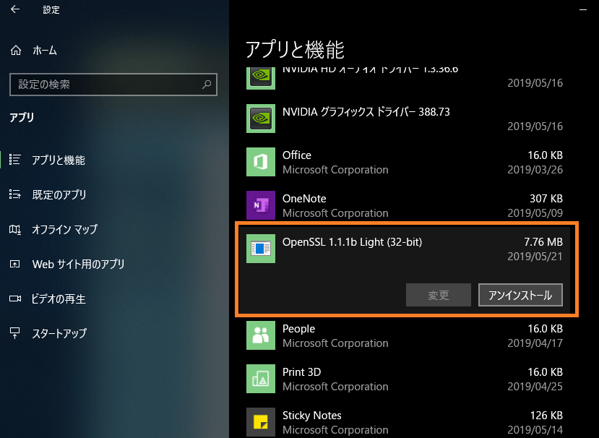Select the アプリと機能 list icon

click(15, 160)
